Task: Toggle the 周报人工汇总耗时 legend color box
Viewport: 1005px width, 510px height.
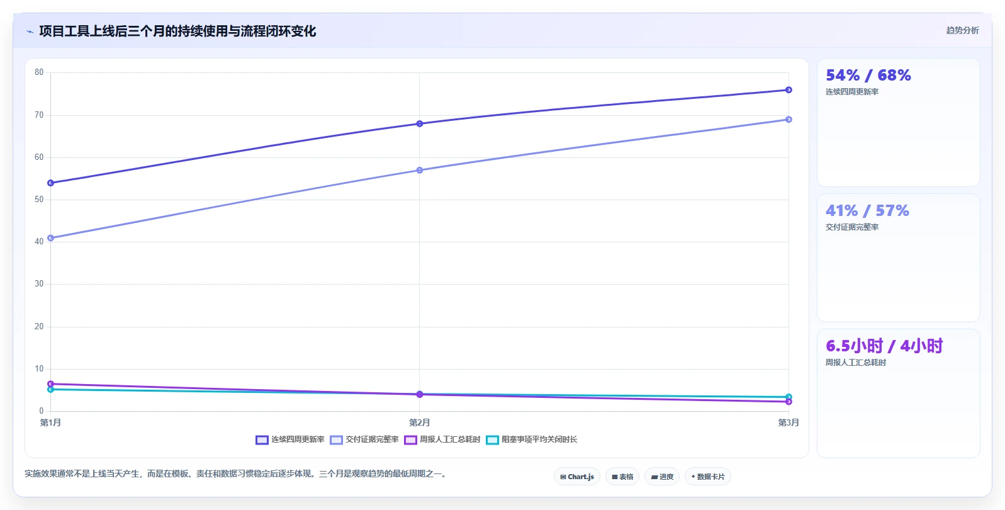Action: pyautogui.click(x=410, y=439)
